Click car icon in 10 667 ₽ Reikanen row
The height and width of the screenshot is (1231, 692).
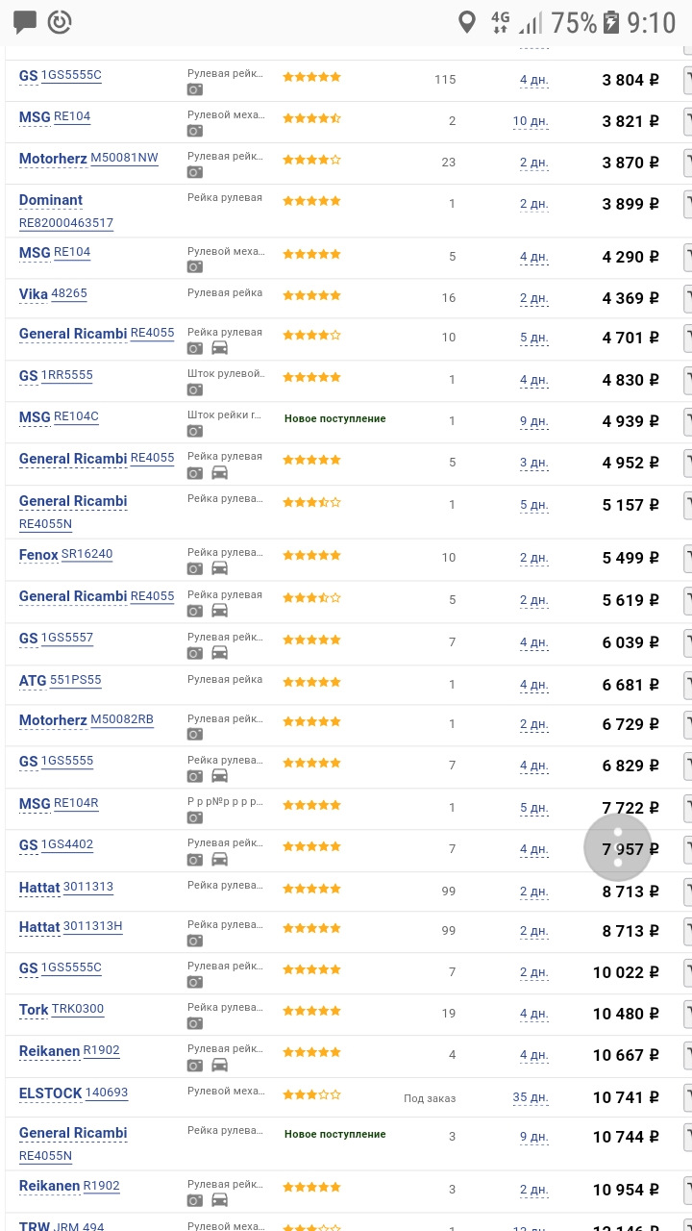click(x=219, y=1065)
